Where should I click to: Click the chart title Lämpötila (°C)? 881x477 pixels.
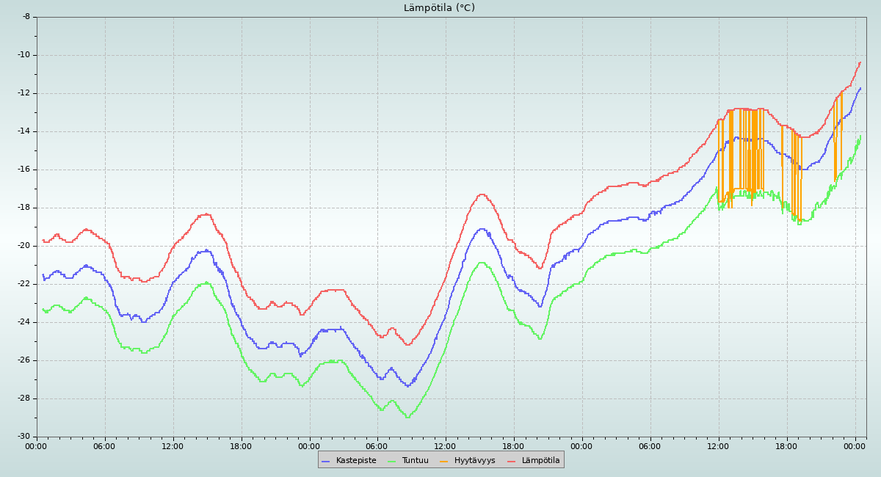(439, 8)
